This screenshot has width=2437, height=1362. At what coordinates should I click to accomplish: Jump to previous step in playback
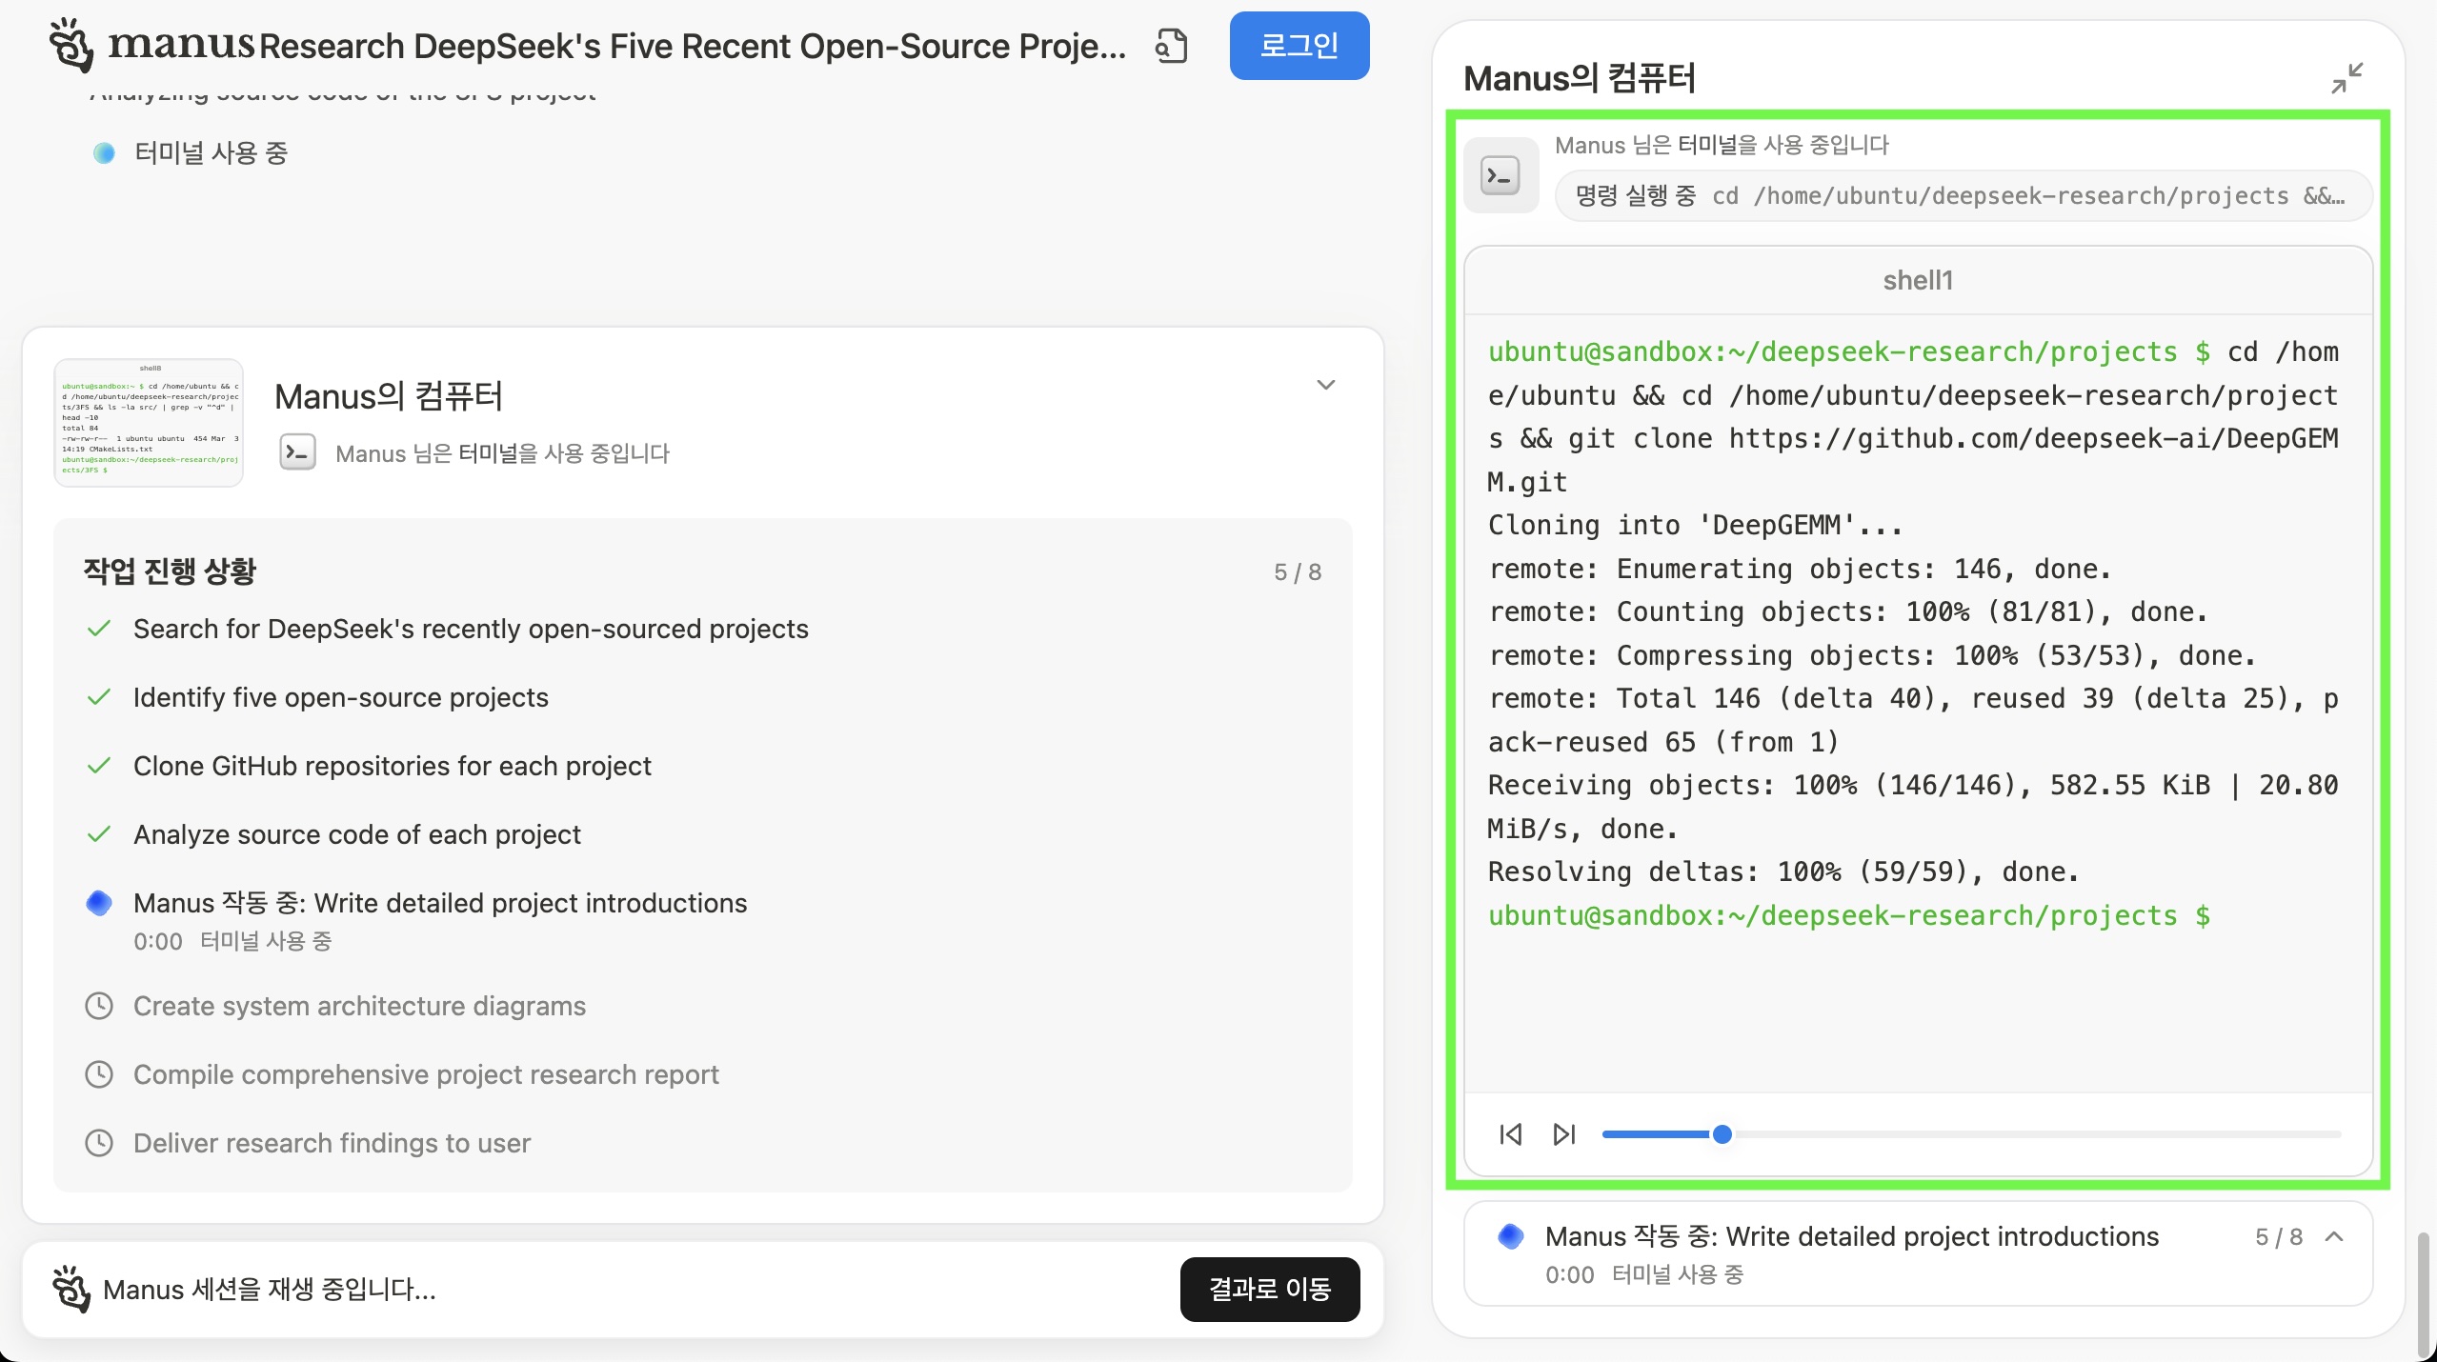[1510, 1134]
